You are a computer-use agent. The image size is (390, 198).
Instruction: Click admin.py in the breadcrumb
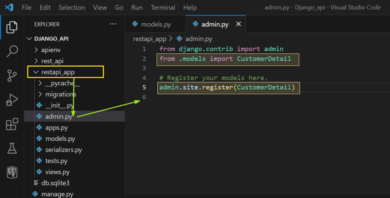pyautogui.click(x=199, y=39)
